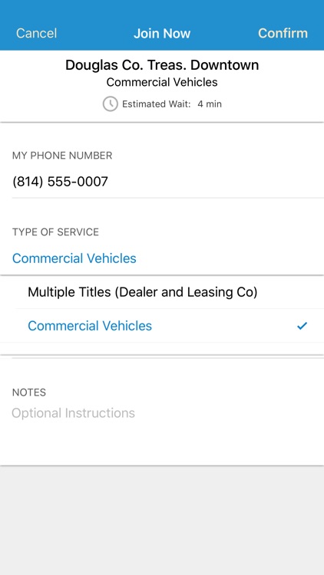Click the clock icon beside Estimated Wait

pos(111,104)
